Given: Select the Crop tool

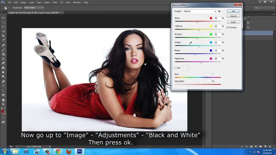Looking at the screenshot, I should click(3, 36).
